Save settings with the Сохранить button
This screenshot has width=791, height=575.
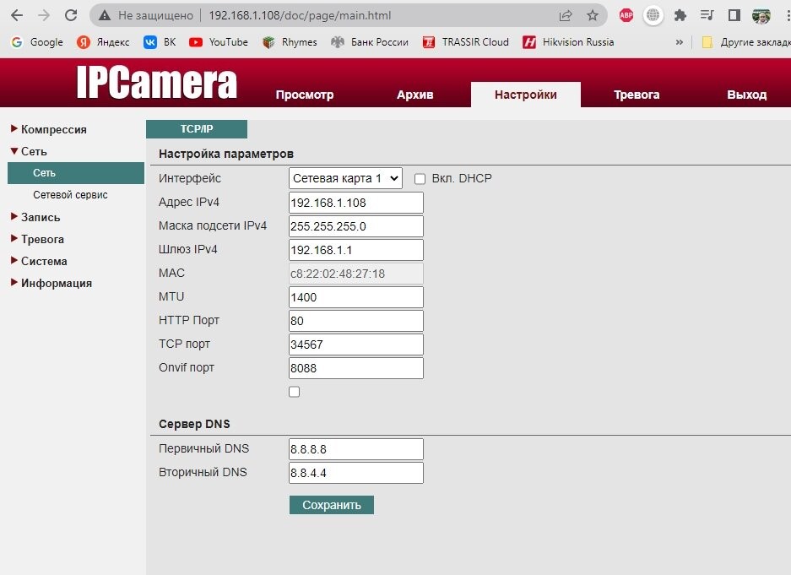click(x=332, y=505)
